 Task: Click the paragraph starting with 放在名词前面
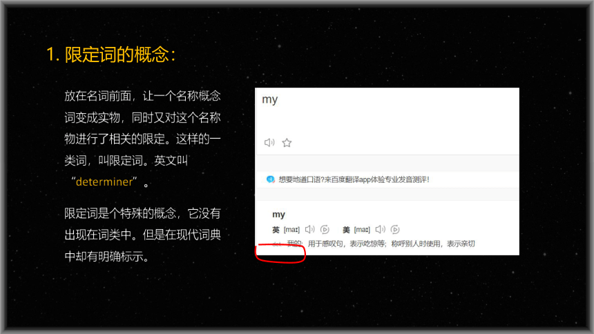pos(142,139)
